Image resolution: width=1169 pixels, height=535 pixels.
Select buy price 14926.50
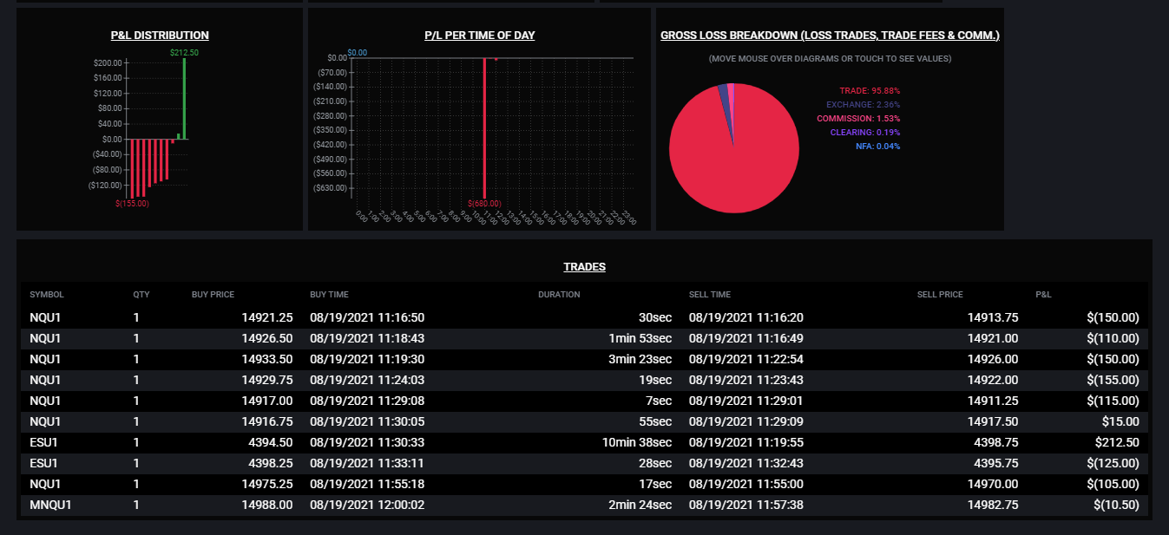(266, 338)
